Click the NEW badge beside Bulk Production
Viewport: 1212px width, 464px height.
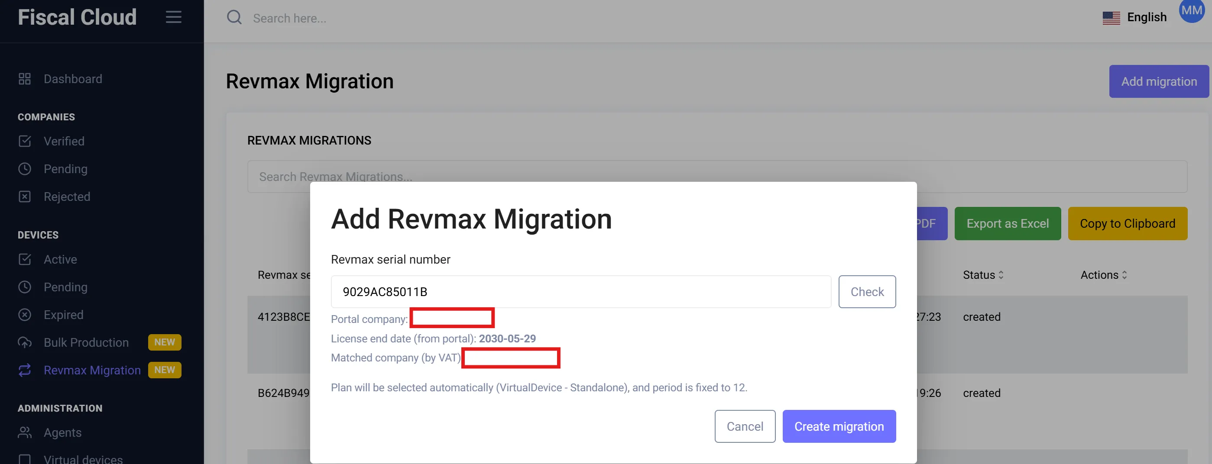(x=165, y=342)
